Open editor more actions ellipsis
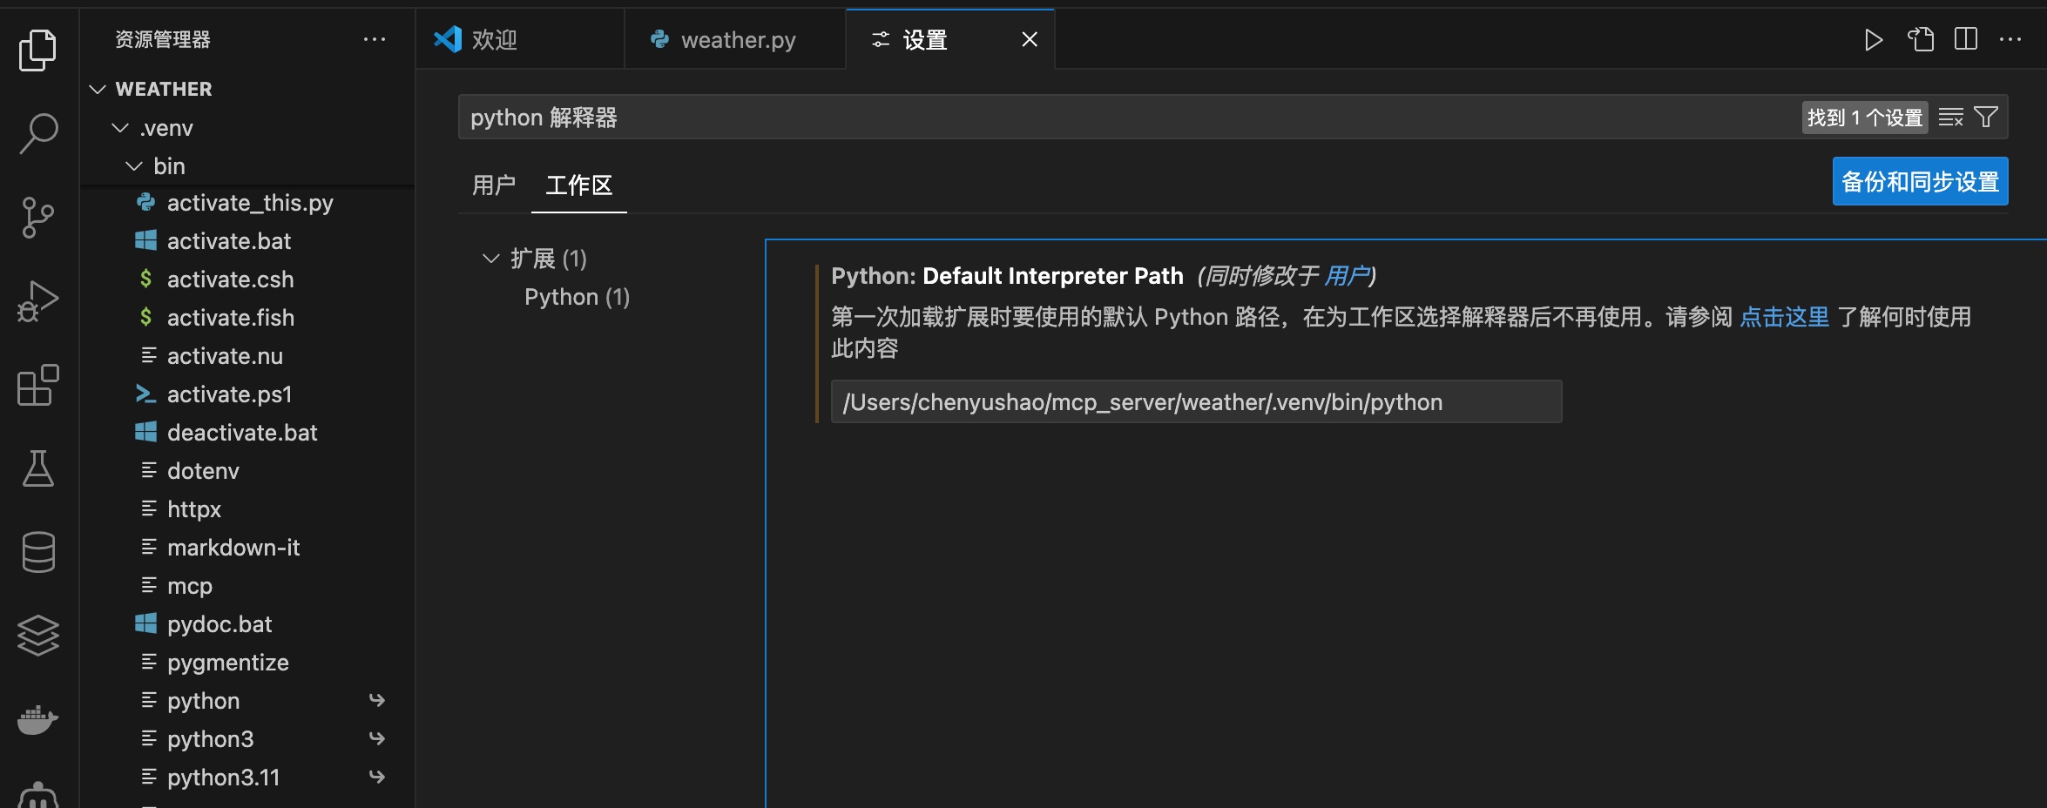 pos(2010,39)
